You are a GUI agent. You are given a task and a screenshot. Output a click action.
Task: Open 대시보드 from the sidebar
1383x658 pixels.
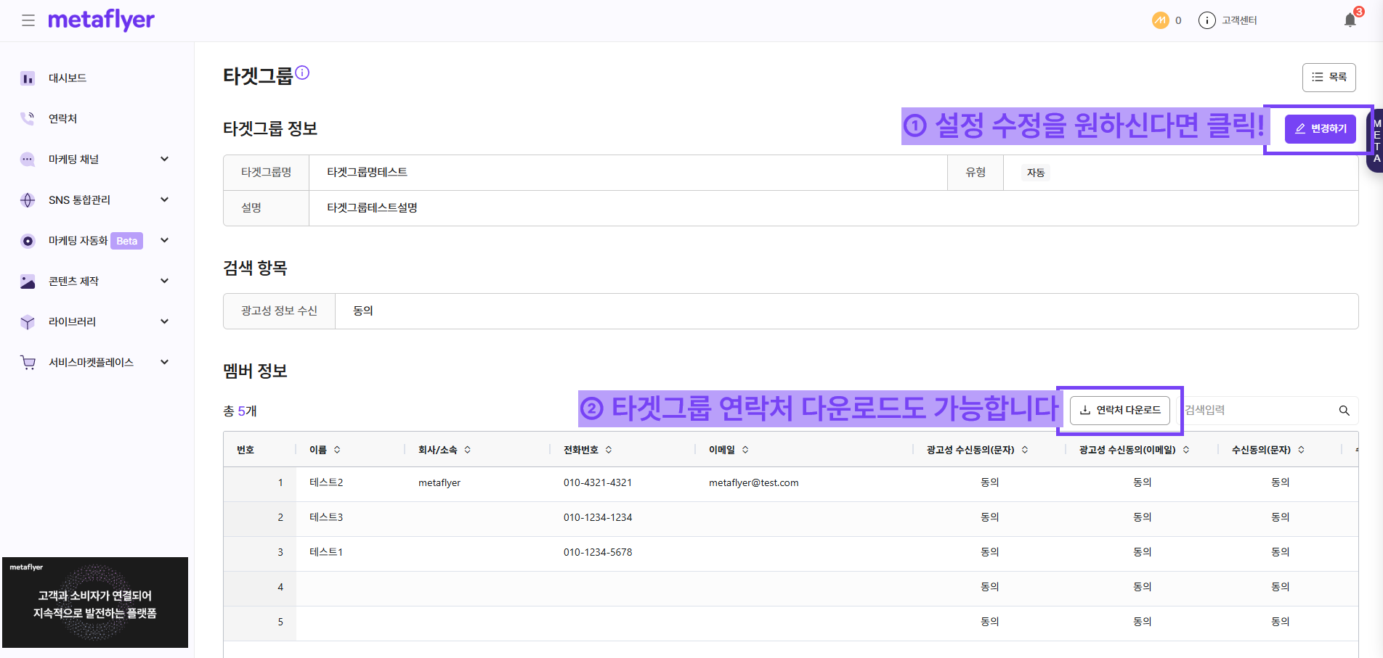(68, 78)
